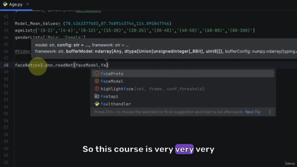Click the variable icon beside faceProto
The height and width of the screenshot is (167, 297).
click(97, 73)
